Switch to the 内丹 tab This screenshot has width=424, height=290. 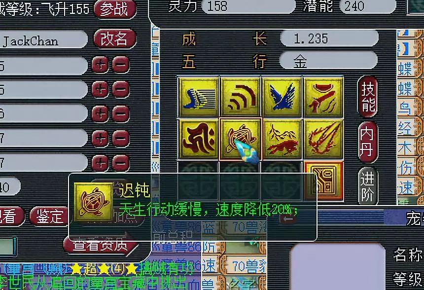367,143
